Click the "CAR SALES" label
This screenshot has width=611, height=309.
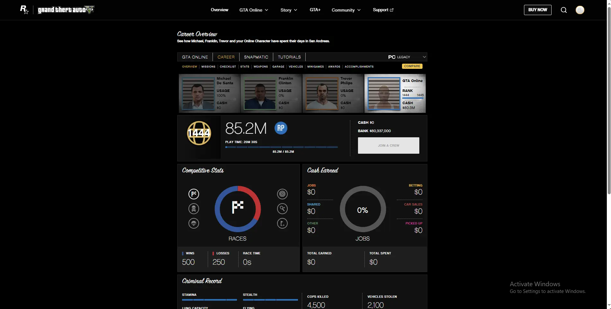413,204
